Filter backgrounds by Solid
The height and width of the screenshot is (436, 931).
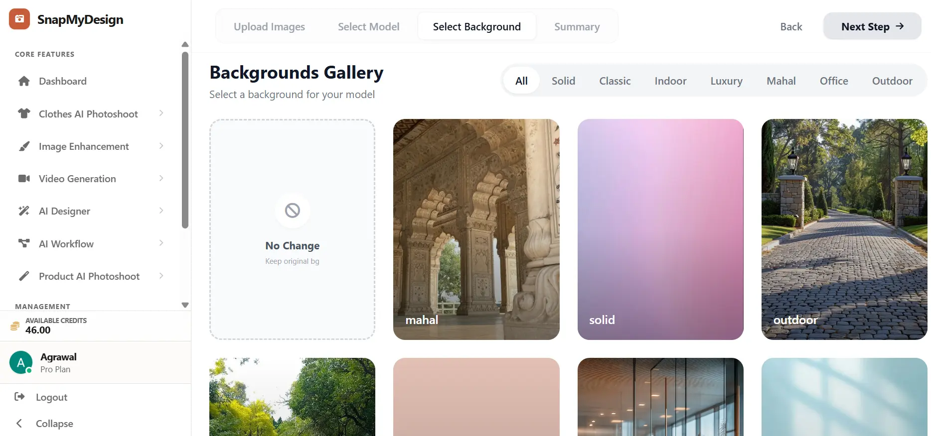[x=563, y=81]
